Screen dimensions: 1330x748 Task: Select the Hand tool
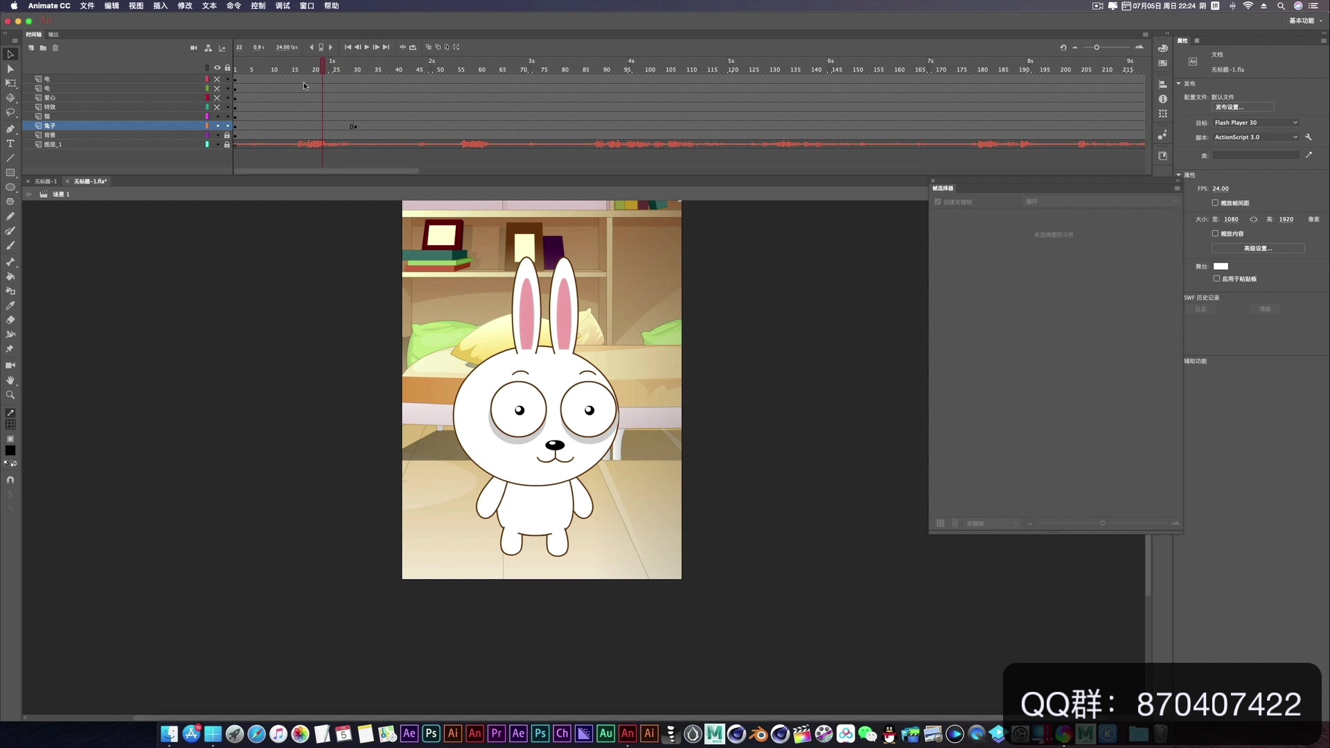pyautogui.click(x=10, y=380)
